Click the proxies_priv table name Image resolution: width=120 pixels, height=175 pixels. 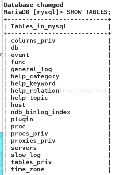click(33, 141)
